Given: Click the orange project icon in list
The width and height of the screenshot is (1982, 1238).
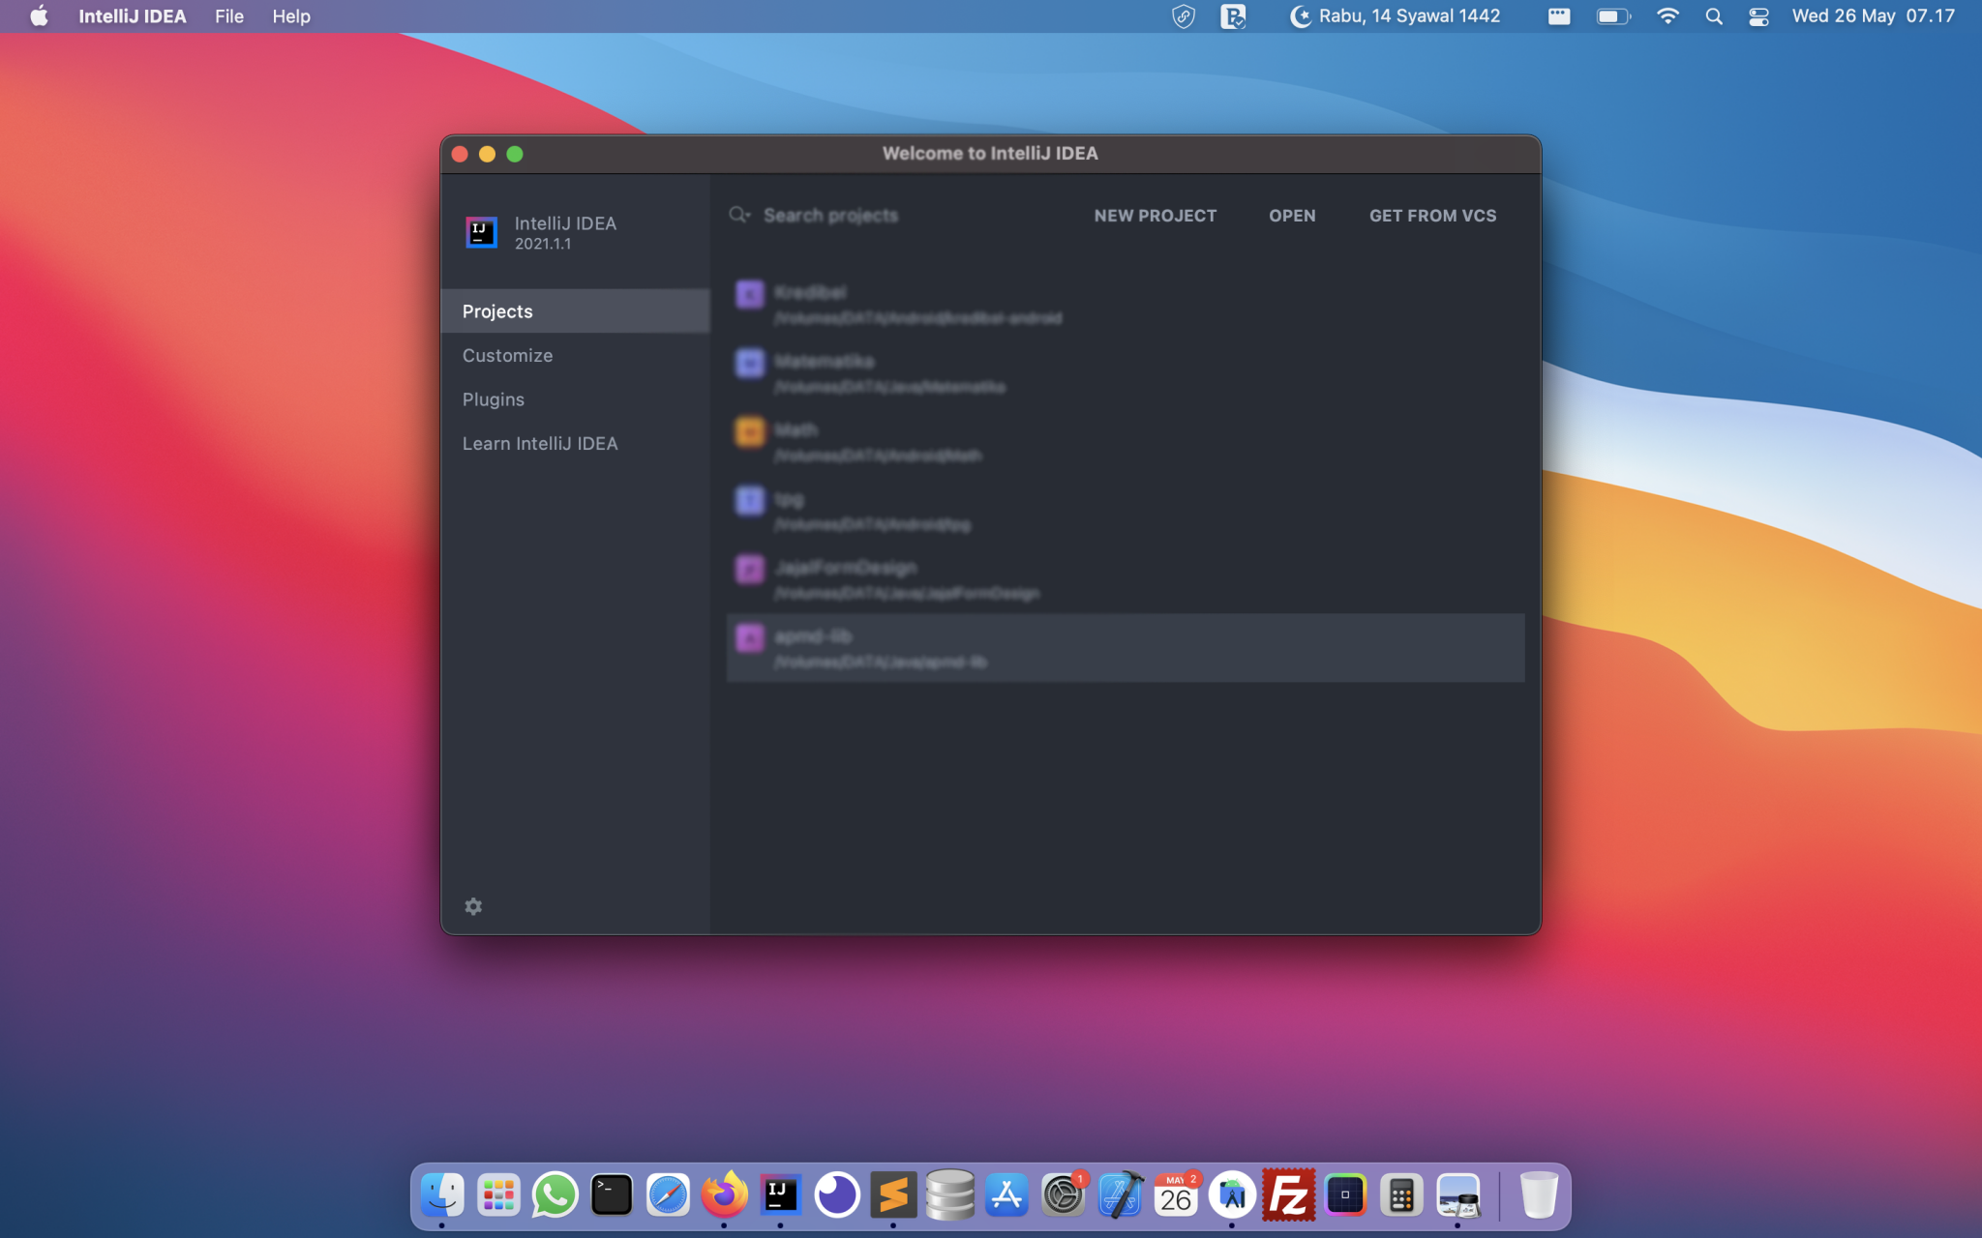Looking at the screenshot, I should (x=750, y=431).
